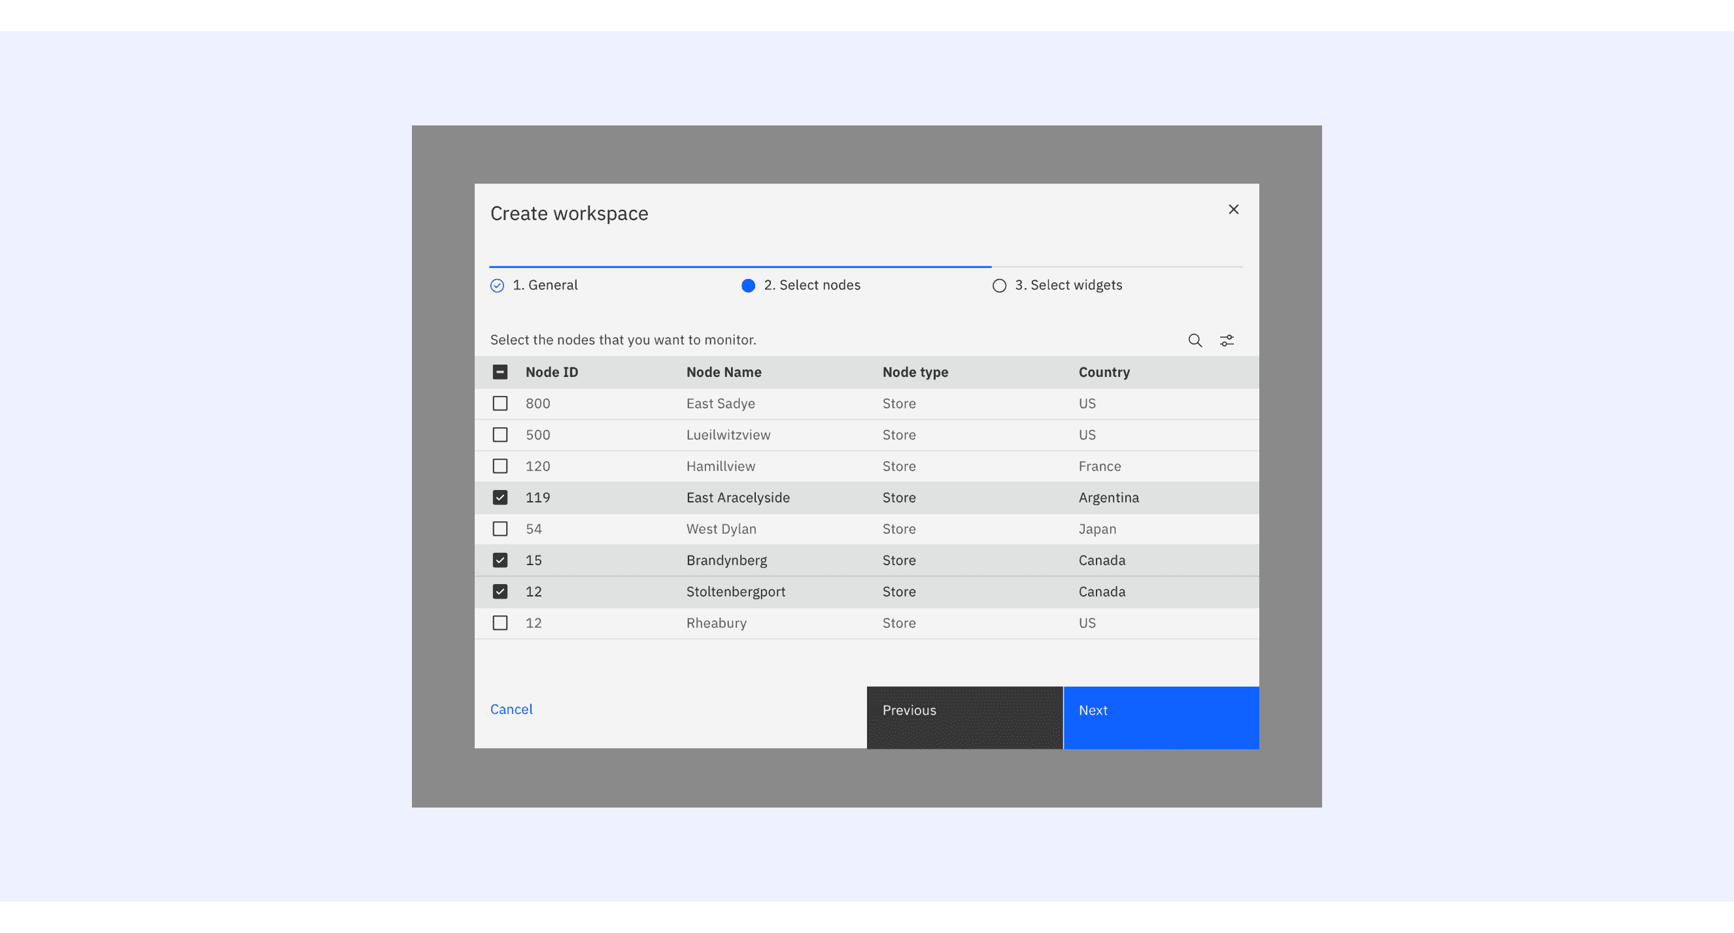Click the empty circle for step 3

point(999,286)
